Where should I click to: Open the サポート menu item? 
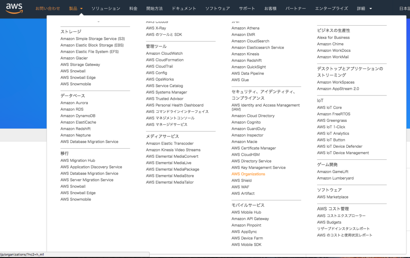pos(247,8)
